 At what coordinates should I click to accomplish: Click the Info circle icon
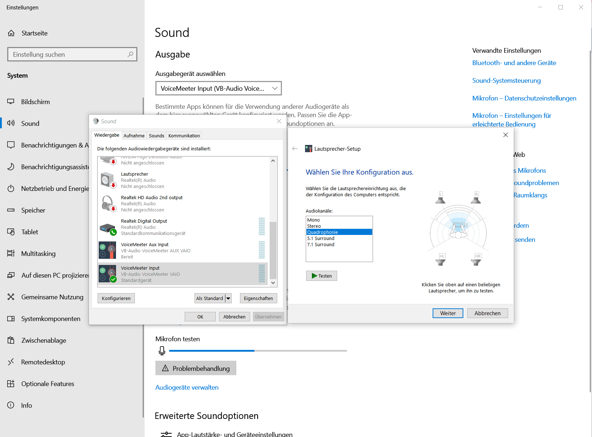click(11, 405)
